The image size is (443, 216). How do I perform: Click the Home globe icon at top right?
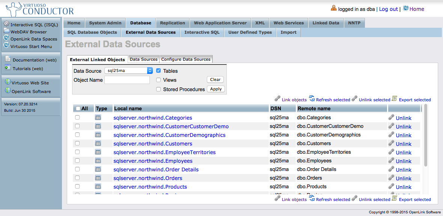pos(405,9)
